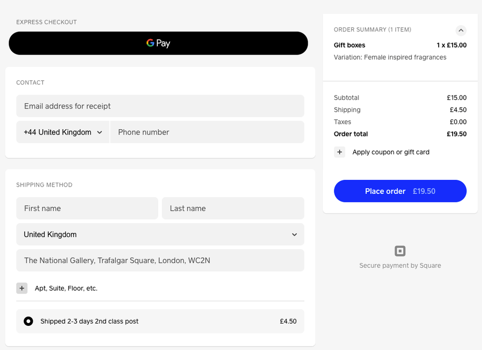Click the First name input field
Screen dimensions: 482x350
[87, 208]
